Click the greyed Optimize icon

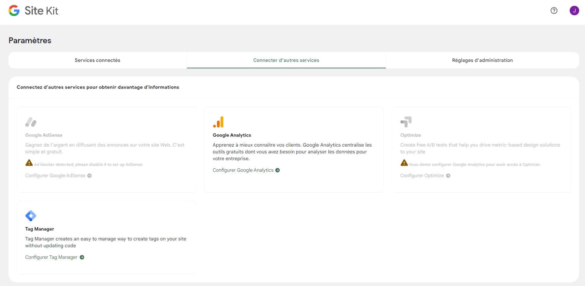tap(406, 122)
